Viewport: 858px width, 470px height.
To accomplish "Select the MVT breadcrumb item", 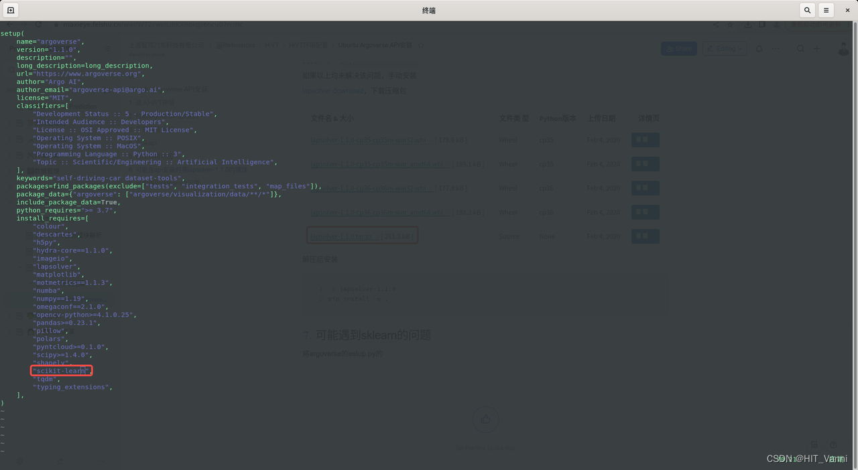I will pyautogui.click(x=271, y=45).
